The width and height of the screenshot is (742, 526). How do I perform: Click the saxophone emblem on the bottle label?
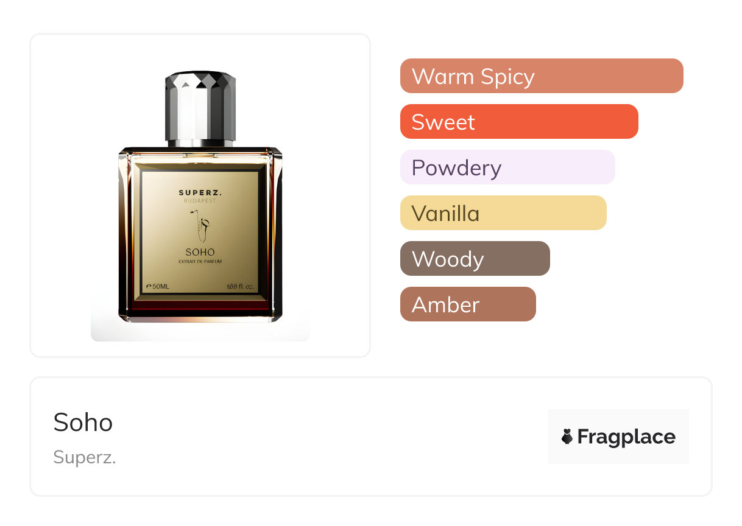[x=201, y=226]
